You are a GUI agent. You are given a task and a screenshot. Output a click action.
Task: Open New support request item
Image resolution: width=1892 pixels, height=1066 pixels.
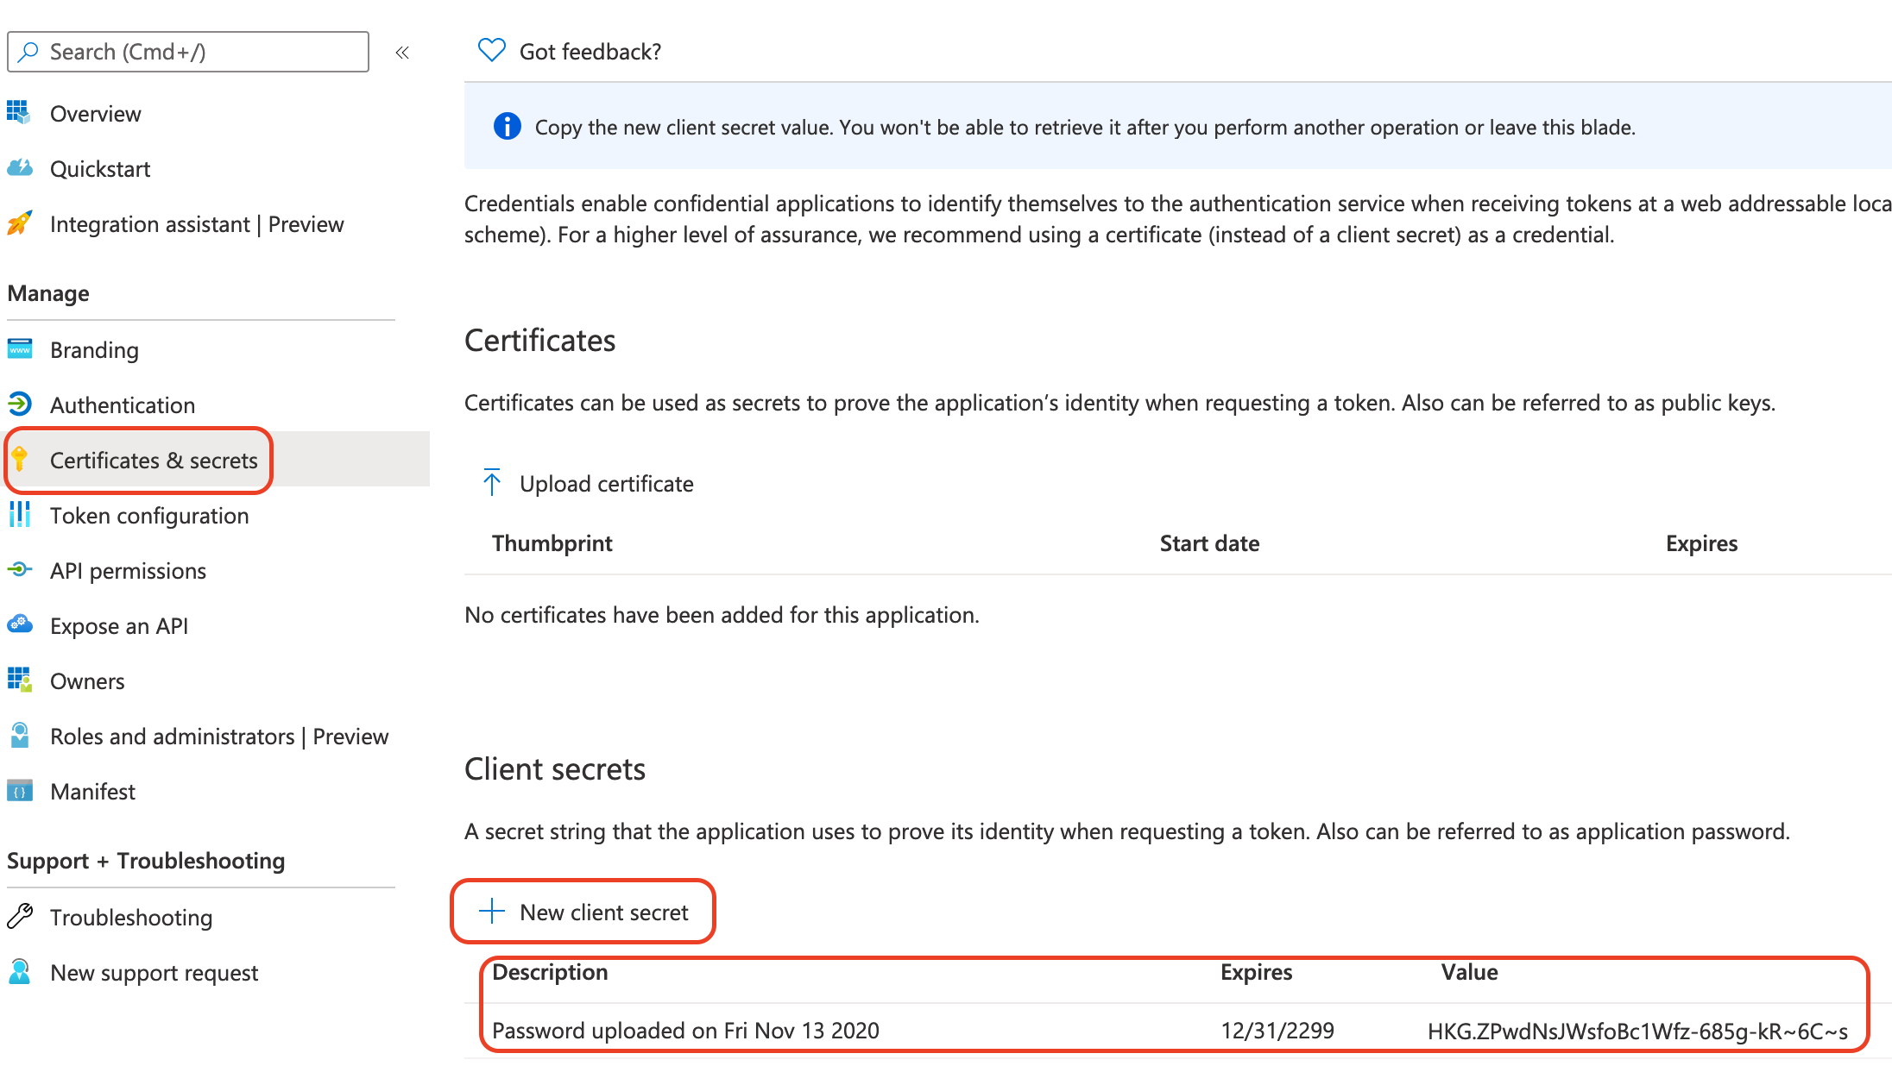click(x=154, y=973)
